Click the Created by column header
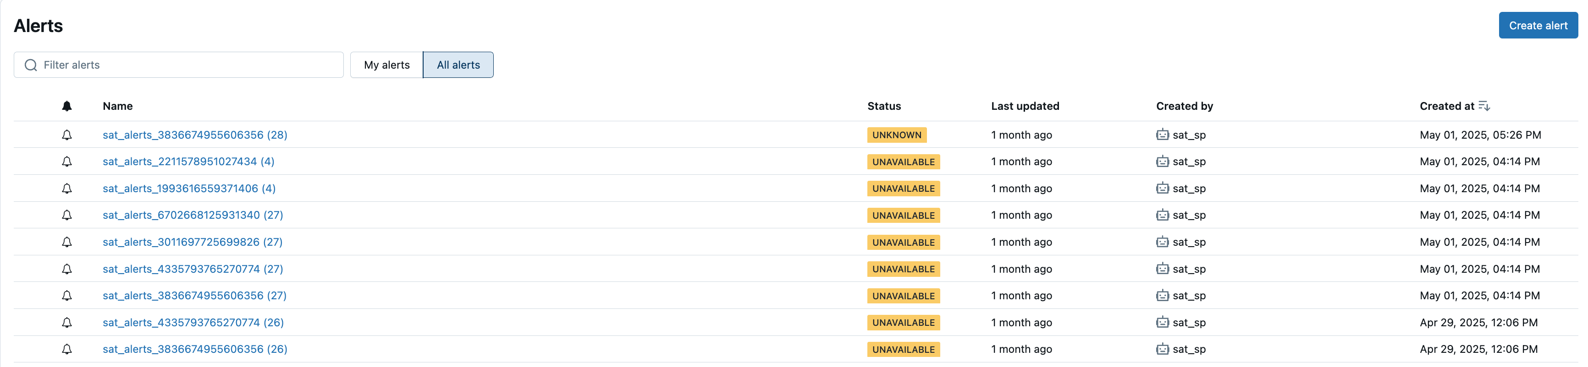 tap(1184, 106)
